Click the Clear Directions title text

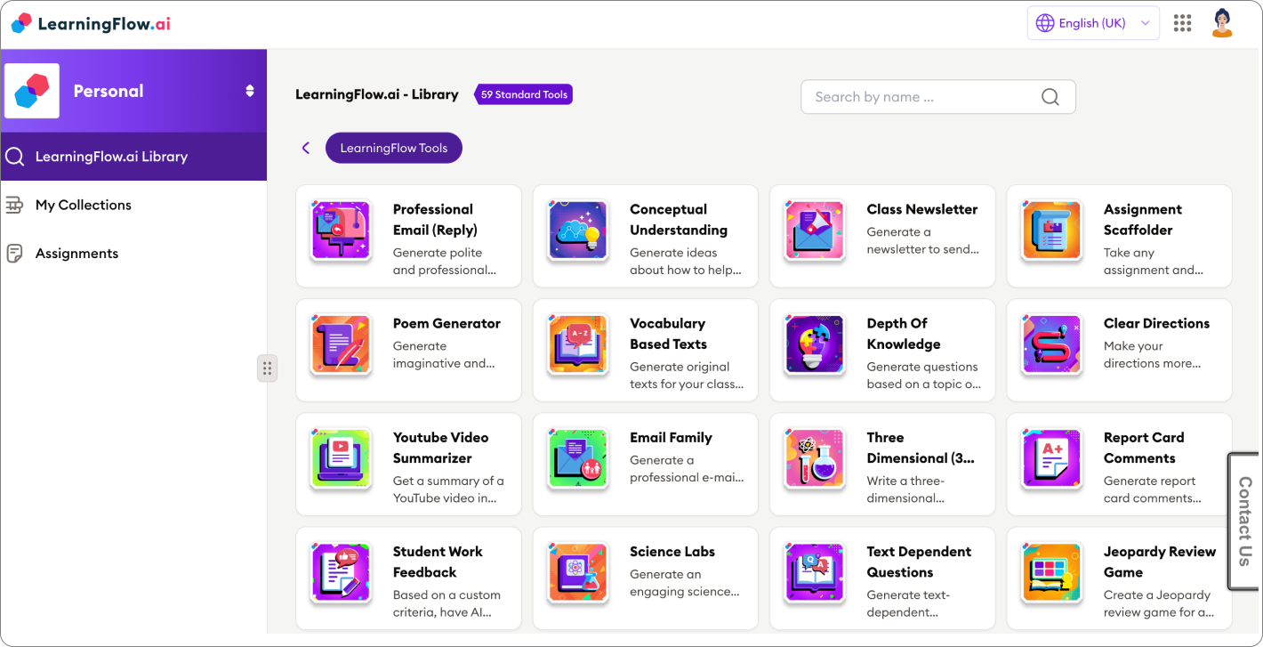tap(1157, 324)
